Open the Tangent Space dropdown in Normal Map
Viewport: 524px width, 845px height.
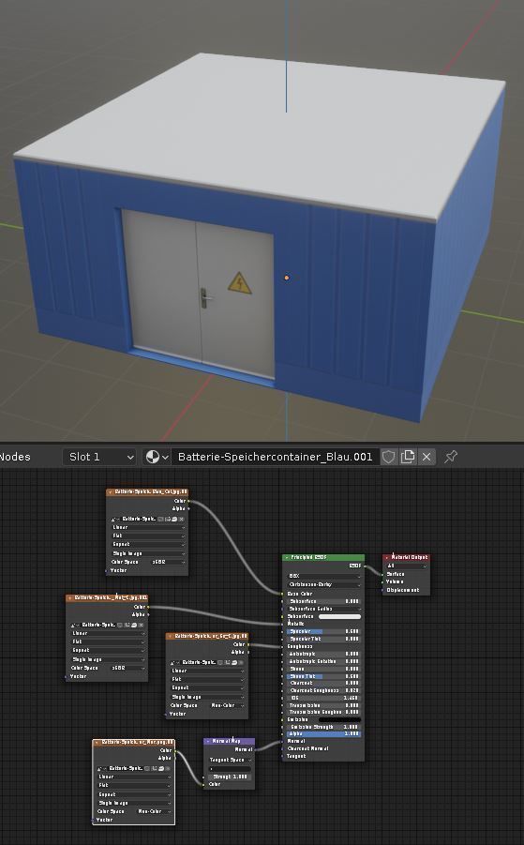coord(230,760)
